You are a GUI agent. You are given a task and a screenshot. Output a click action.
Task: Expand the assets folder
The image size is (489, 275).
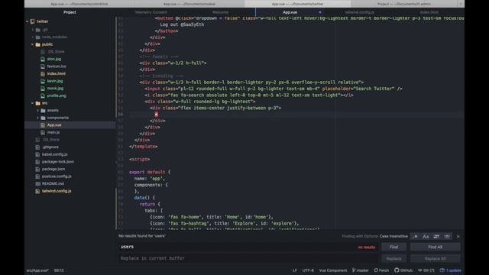point(38,110)
